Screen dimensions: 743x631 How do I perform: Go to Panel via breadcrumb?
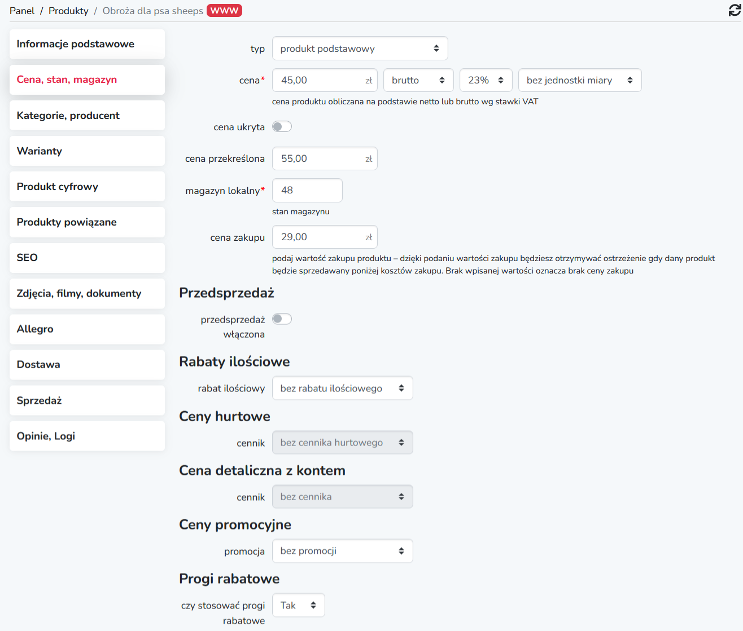[22, 11]
